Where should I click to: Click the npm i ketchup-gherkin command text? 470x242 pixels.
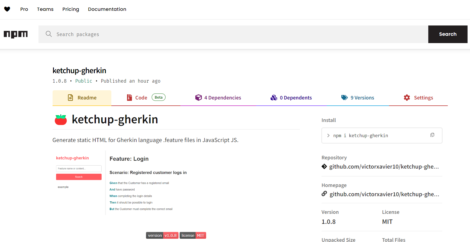361,135
